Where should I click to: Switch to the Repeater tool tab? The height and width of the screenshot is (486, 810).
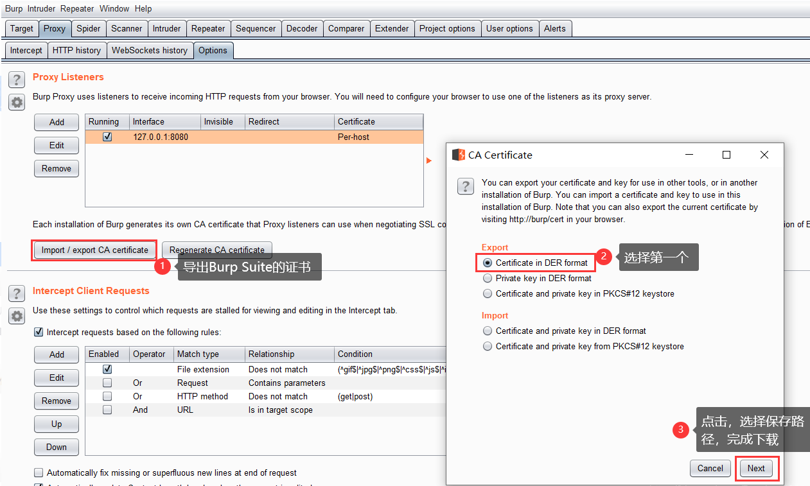[x=208, y=28]
